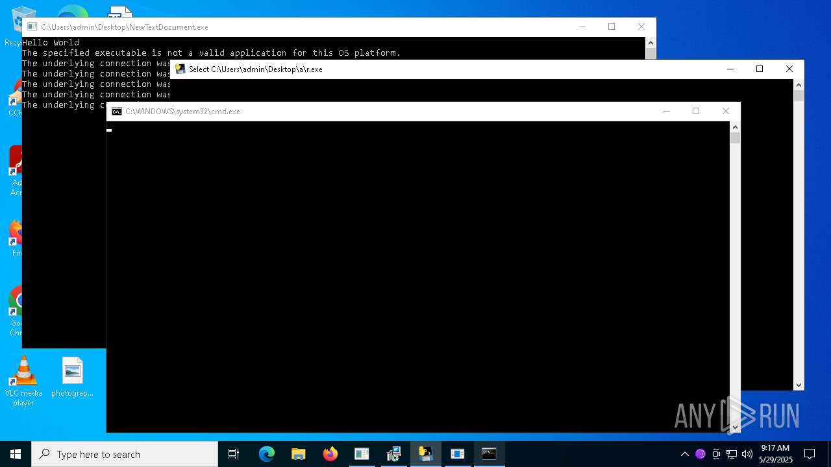This screenshot has width=831, height=467.
Task: Open Firefox desktop shortcut
Action: (x=15, y=239)
